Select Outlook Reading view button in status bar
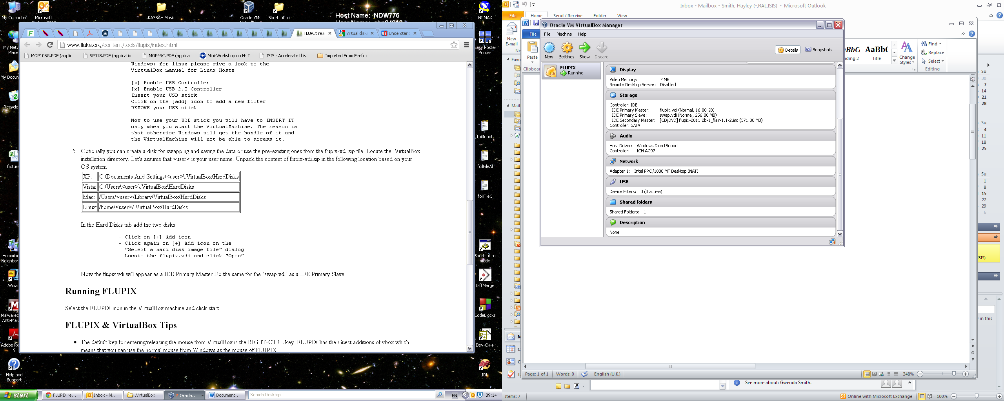1004x401 pixels. 929,396
